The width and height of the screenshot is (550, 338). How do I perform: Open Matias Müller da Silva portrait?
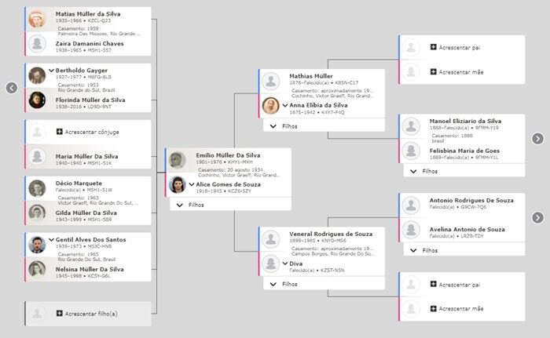pos(37,20)
